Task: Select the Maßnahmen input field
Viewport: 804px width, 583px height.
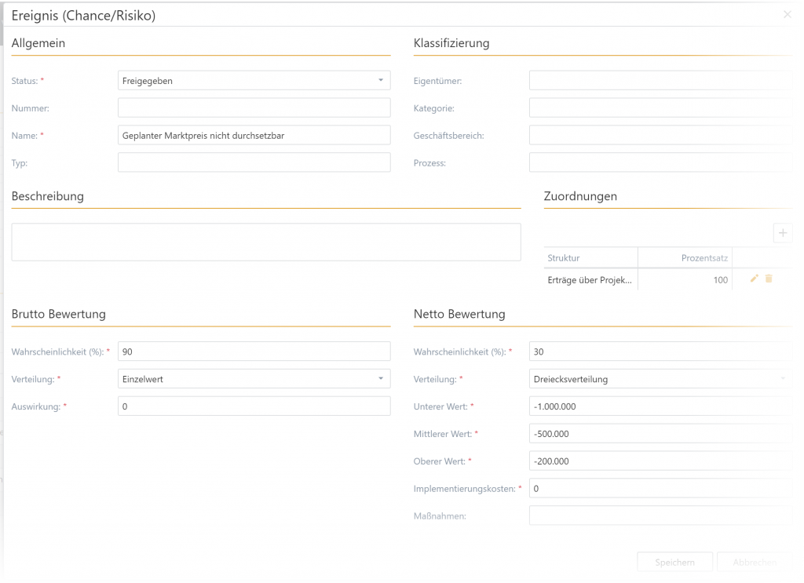Action: tap(660, 516)
